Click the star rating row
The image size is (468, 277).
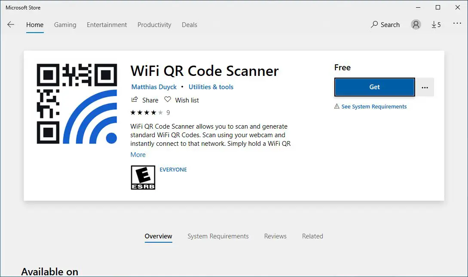[147, 113]
